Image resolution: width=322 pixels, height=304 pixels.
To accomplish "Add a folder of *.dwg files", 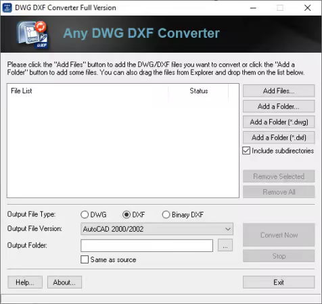I will (279, 122).
